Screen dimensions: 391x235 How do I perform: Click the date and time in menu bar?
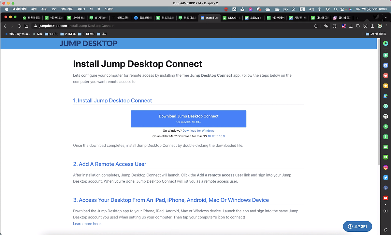pyautogui.click(x=372, y=9)
